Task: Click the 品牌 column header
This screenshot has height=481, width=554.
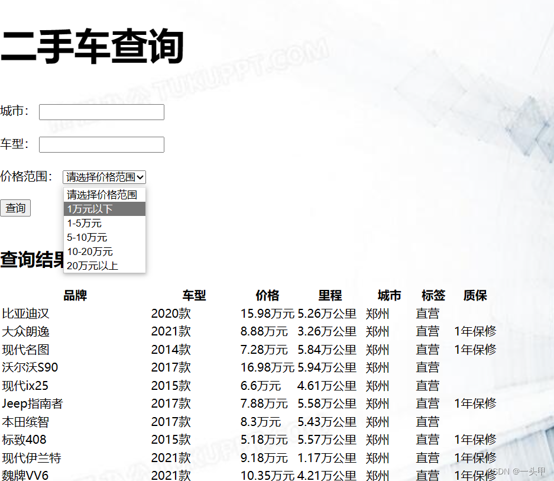Action: pyautogui.click(x=75, y=295)
